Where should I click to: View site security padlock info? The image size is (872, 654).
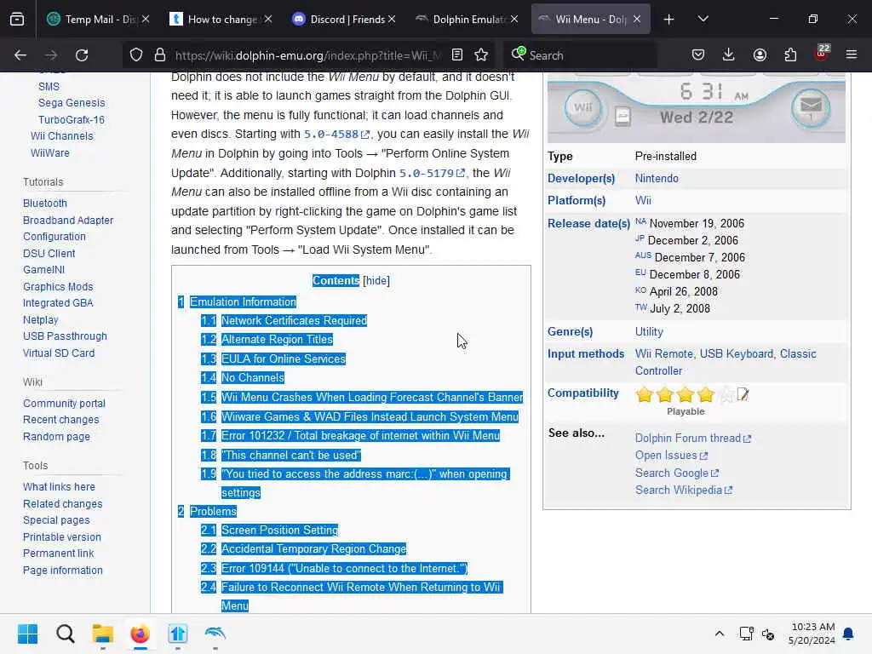point(160,55)
